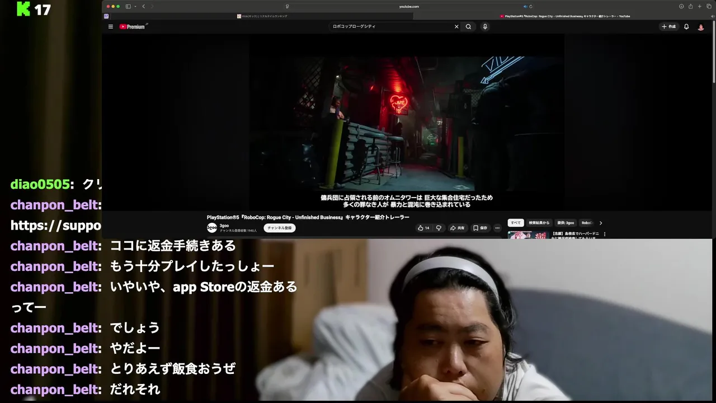
Task: Switch to the PlayStation RoboCop trailer tab
Action: click(x=565, y=16)
